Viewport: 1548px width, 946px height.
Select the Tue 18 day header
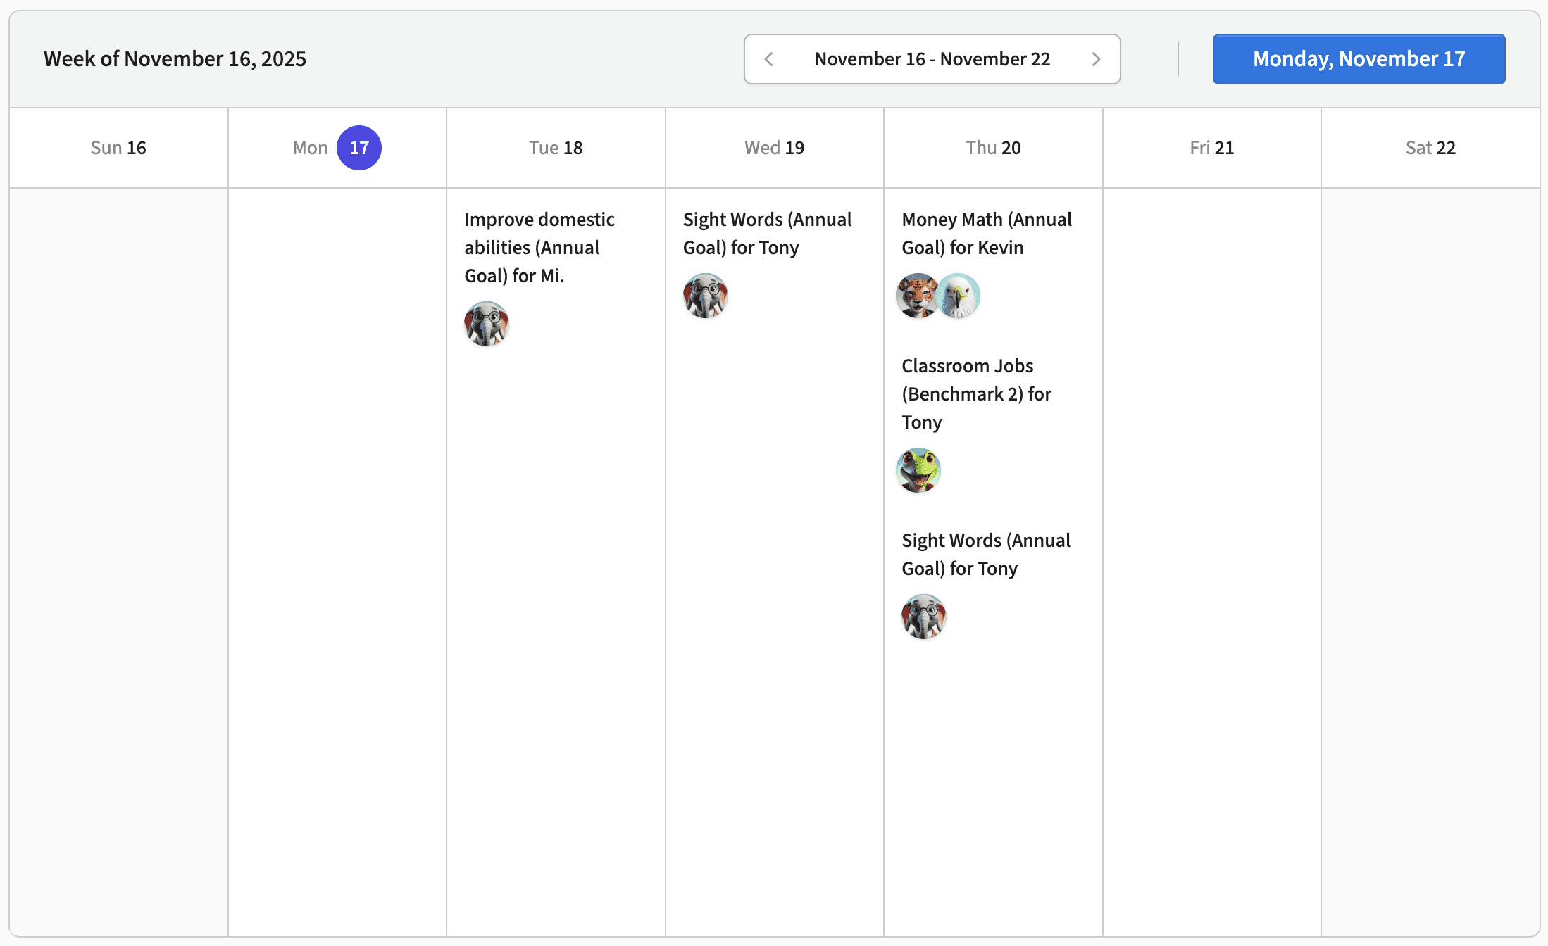pyautogui.click(x=556, y=148)
